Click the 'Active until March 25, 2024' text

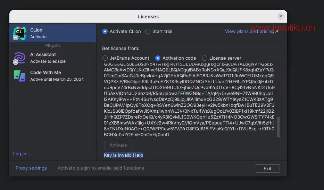pos(57,79)
